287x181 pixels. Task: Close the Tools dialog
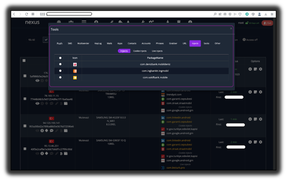coord(231,29)
